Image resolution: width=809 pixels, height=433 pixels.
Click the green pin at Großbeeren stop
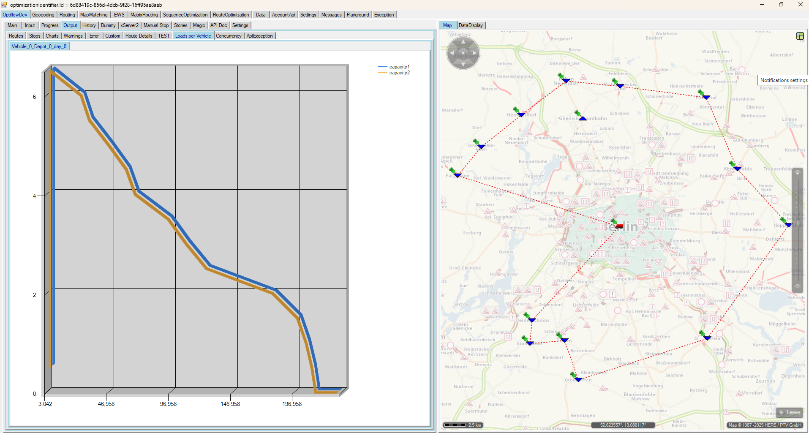coord(573,375)
